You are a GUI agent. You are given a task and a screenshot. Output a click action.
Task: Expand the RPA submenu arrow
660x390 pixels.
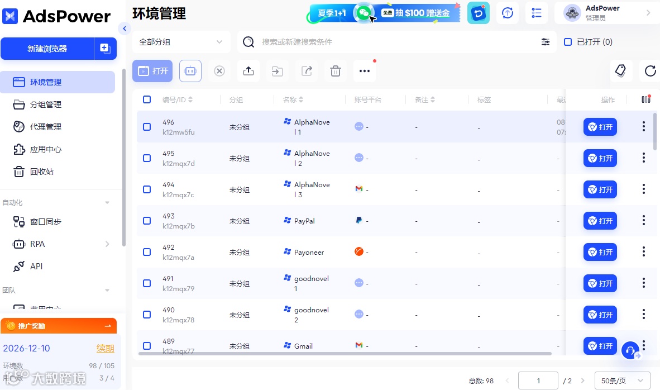pos(107,244)
